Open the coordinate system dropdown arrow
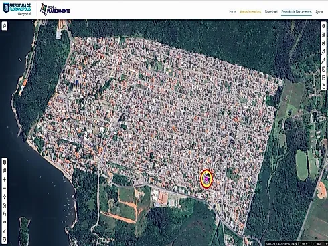Screen dimensions: 328x246 point(297,244)
